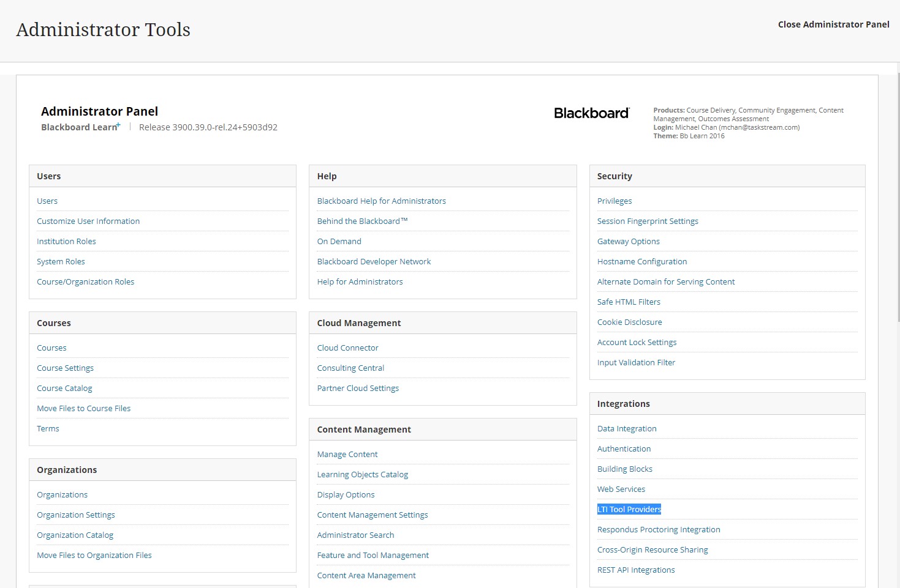Image resolution: width=900 pixels, height=588 pixels.
Task: Open Web Services
Action: [x=621, y=489]
